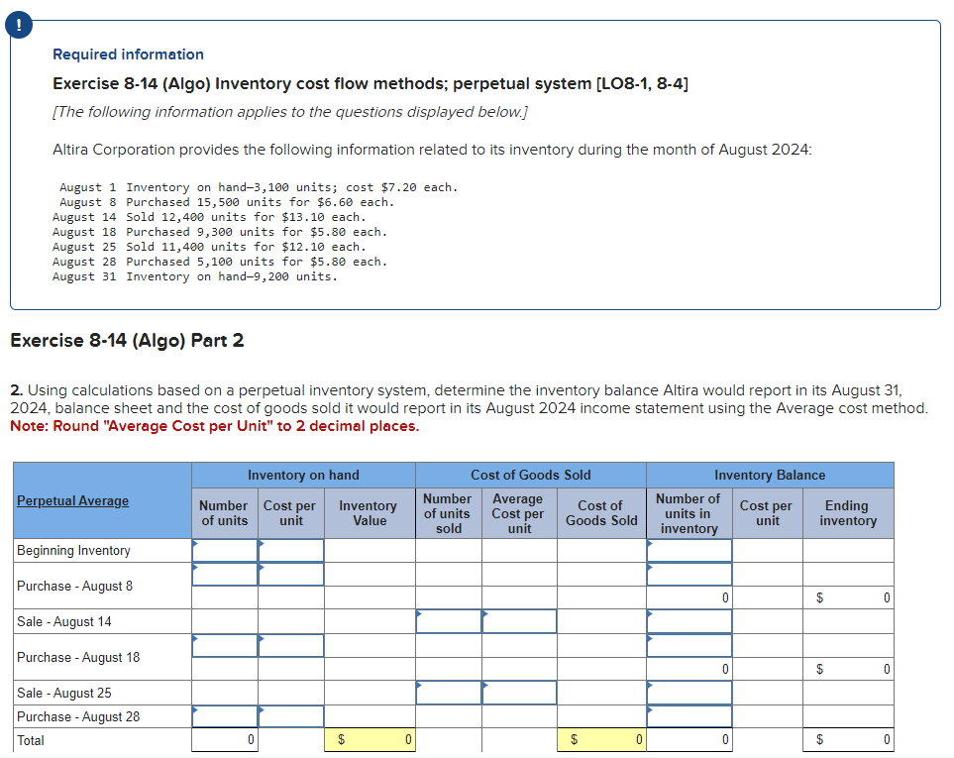Screen dimensions: 954x758
Task: Click the 'Sale - August 14' row label
Action: [x=63, y=621]
